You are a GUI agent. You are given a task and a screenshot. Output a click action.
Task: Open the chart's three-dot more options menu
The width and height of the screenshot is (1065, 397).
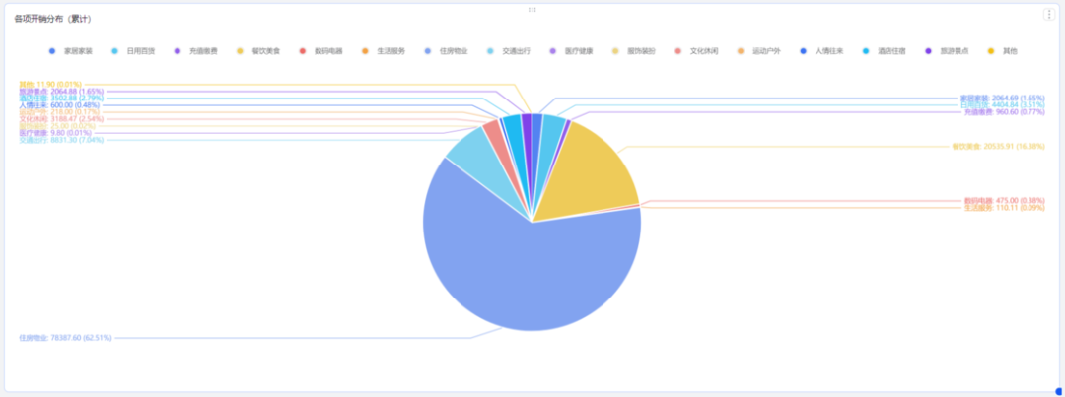1049,14
